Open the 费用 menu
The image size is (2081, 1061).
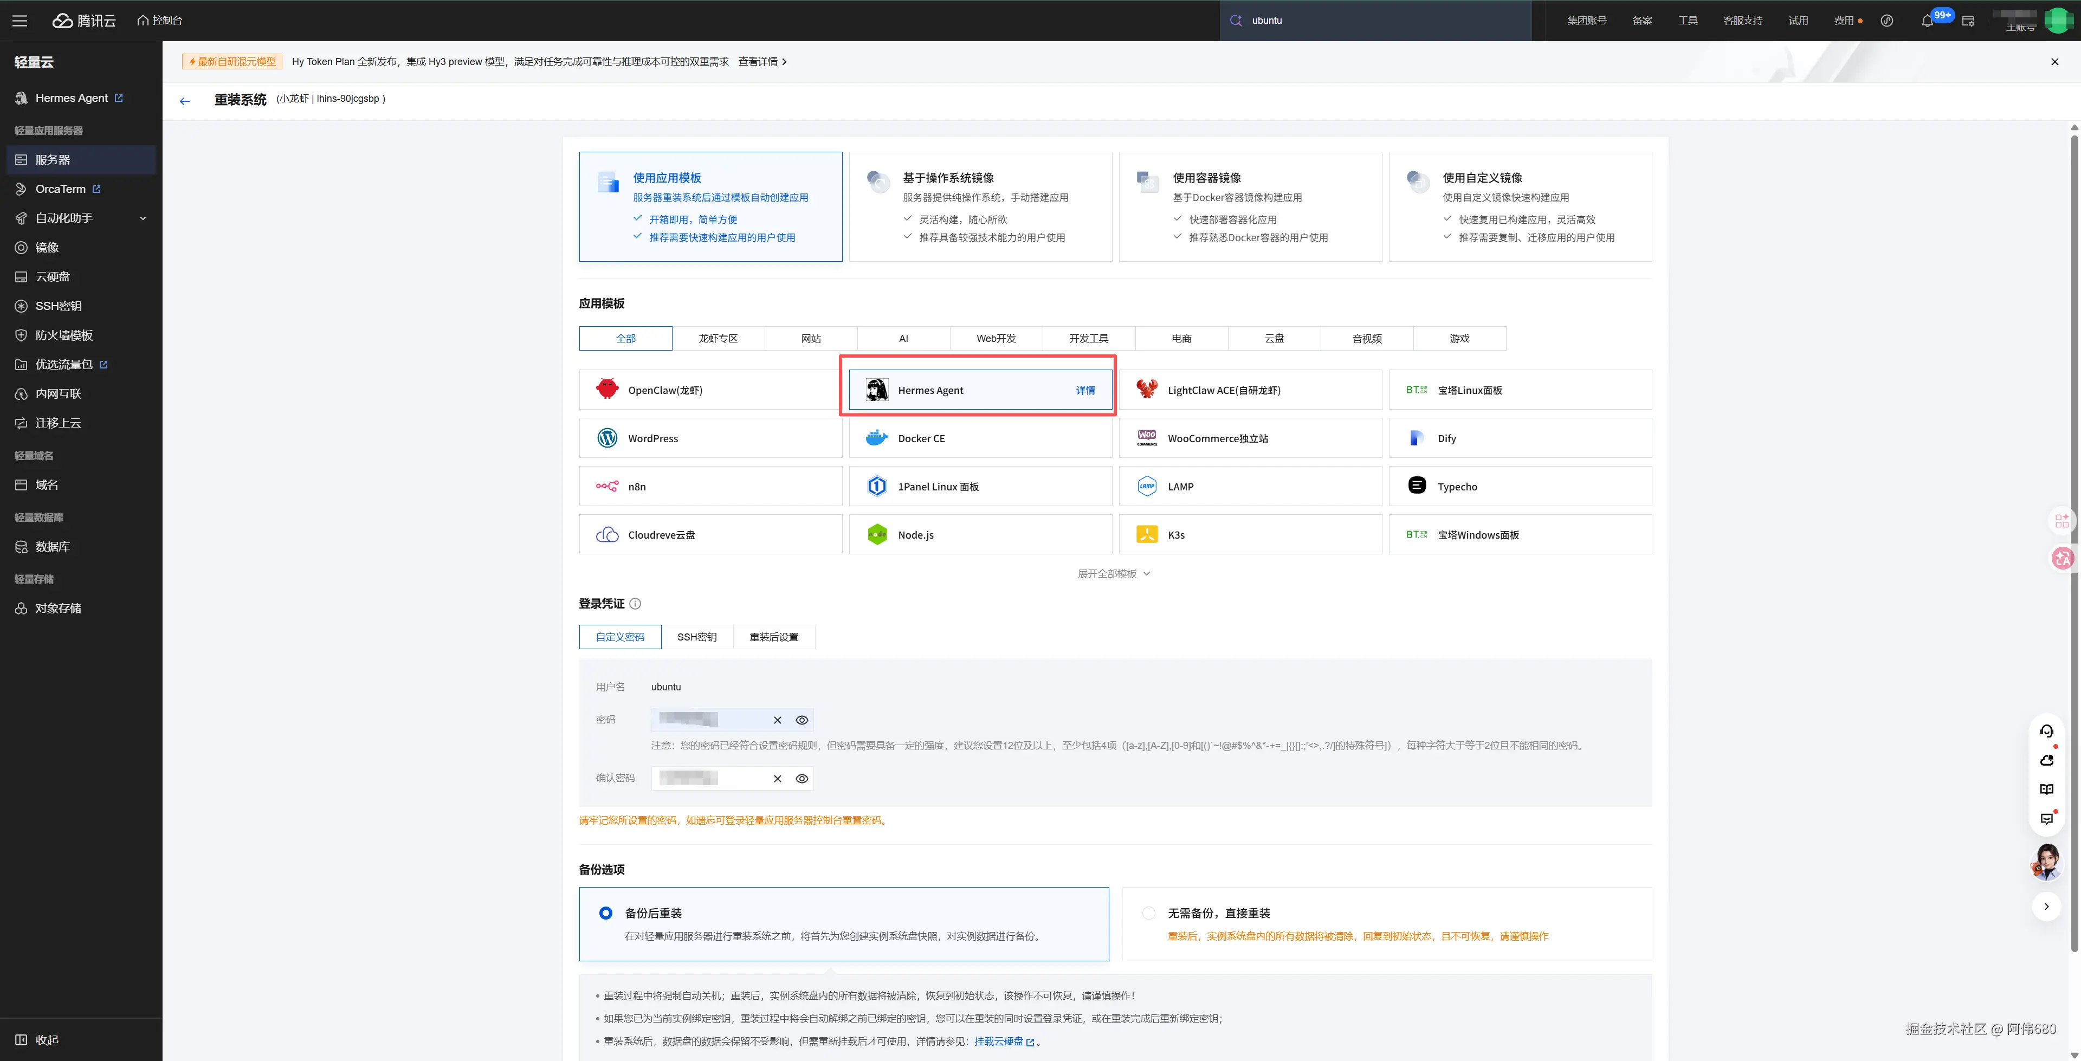[1844, 20]
